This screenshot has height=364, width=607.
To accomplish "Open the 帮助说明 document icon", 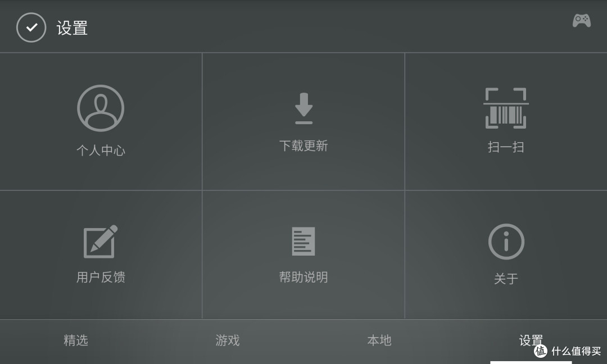I will tap(303, 242).
